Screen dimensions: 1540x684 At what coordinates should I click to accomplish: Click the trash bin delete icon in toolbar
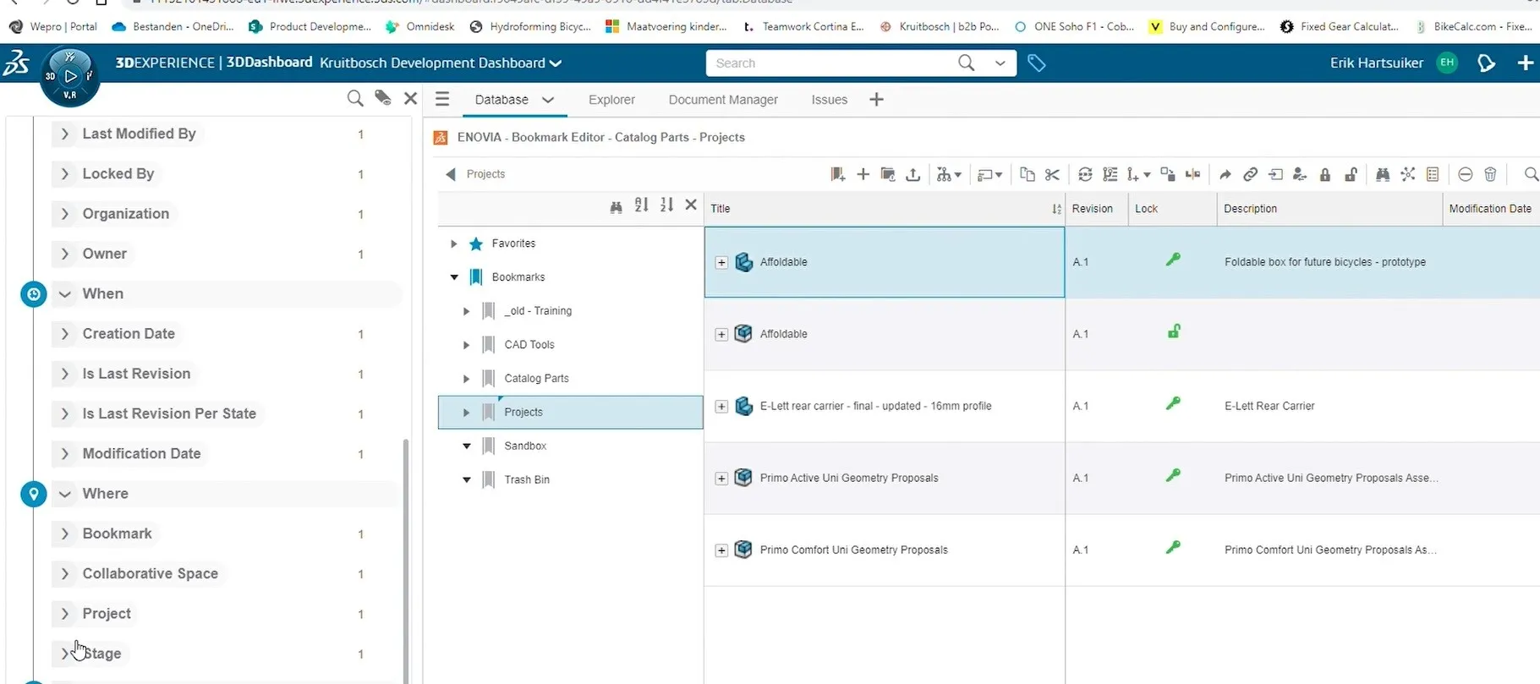click(x=1490, y=174)
